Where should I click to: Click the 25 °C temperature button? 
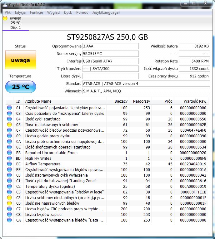(21, 87)
